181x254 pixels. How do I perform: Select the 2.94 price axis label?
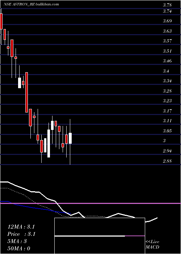click(167, 151)
